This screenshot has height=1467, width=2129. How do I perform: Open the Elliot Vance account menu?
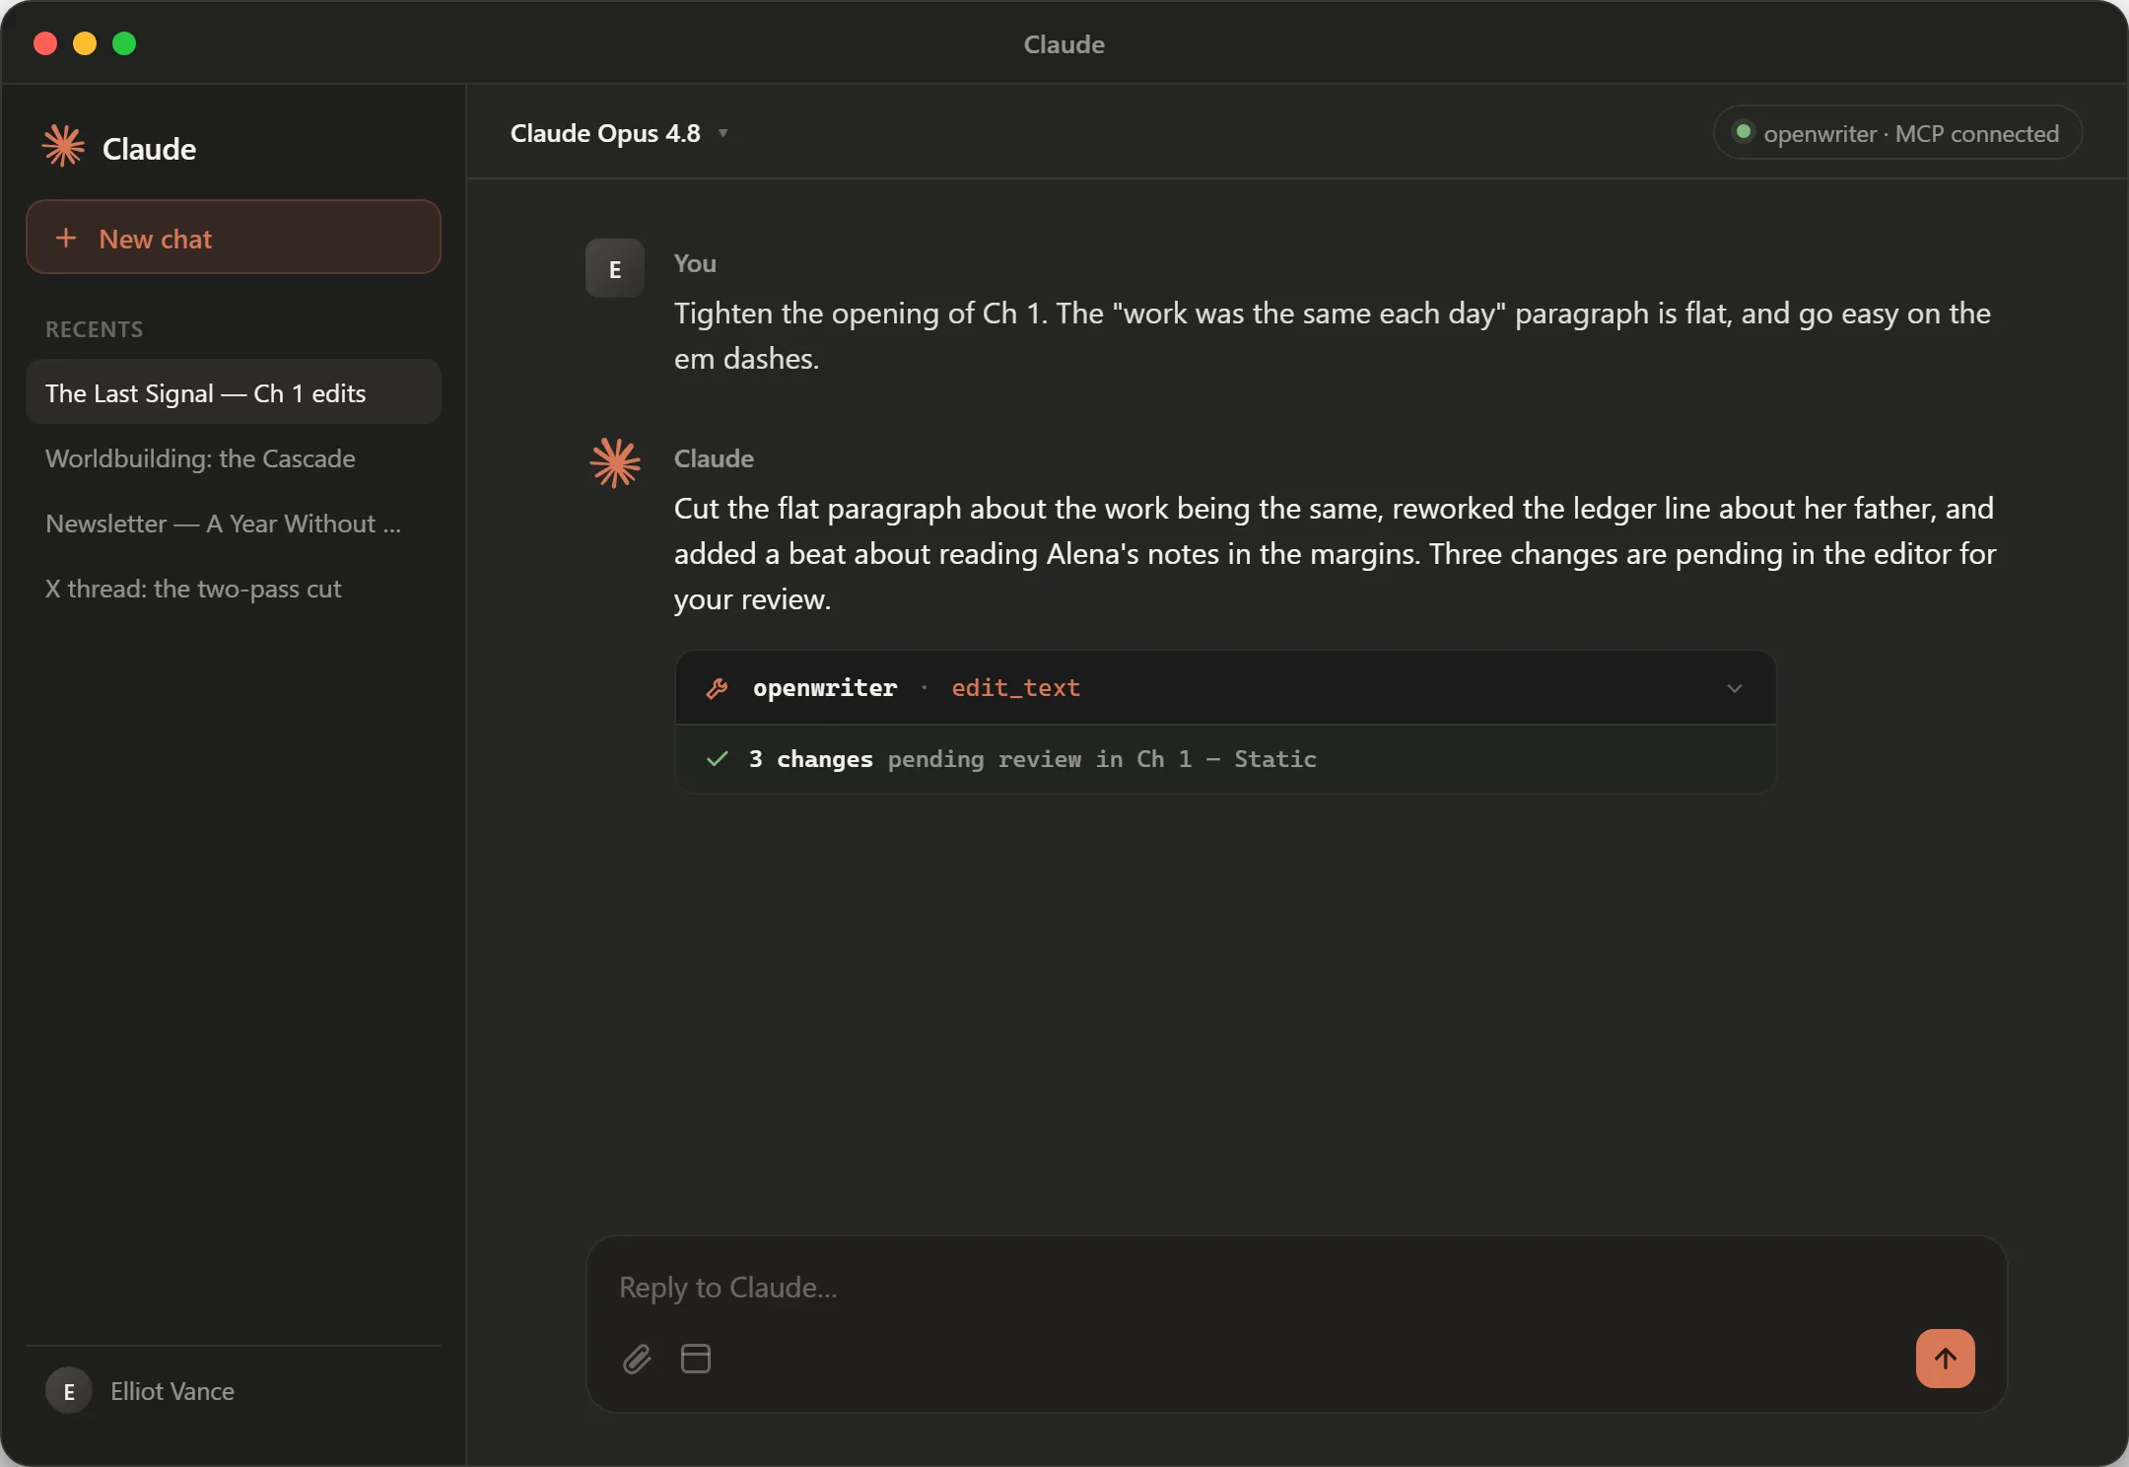coord(234,1391)
